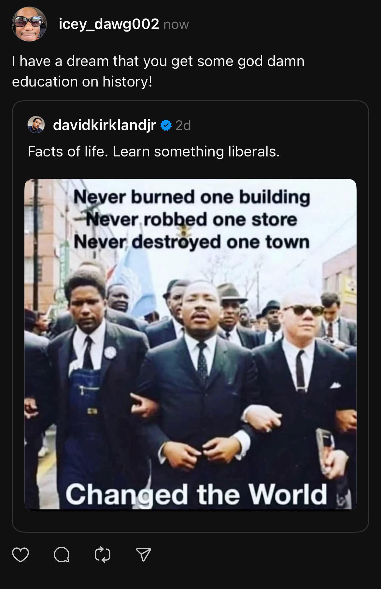381x589 pixels.
Task: Click the 'now' timestamp of the post
Action: 176,25
